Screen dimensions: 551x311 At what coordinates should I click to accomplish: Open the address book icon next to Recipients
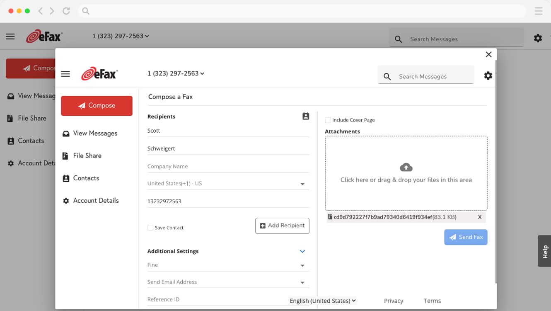pos(305,116)
